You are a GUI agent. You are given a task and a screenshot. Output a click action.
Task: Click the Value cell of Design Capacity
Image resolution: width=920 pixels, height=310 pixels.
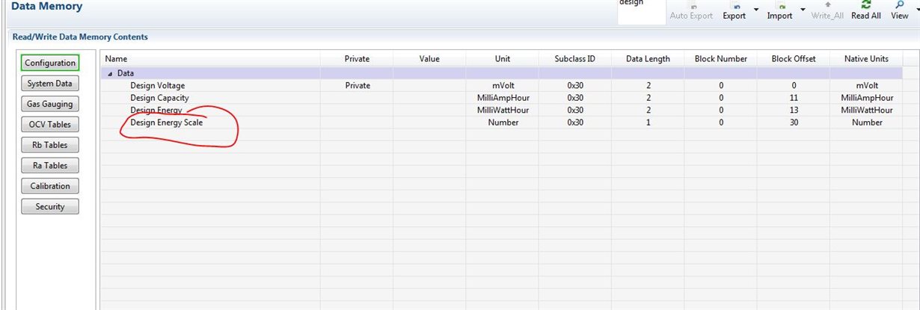pos(429,98)
